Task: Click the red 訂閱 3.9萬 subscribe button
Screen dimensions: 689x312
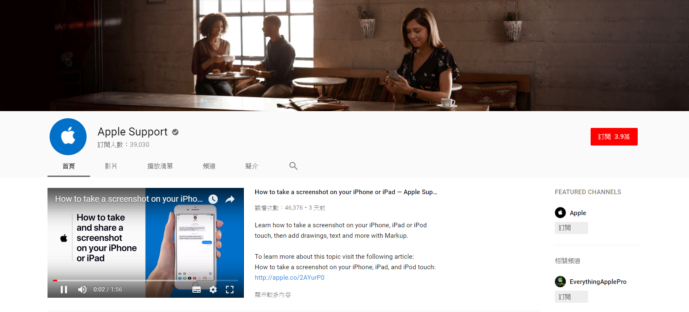Action: tap(614, 137)
